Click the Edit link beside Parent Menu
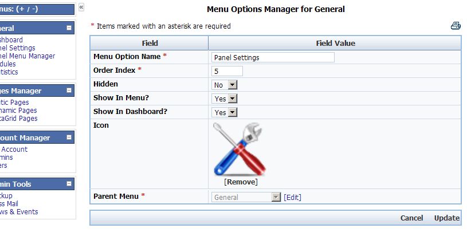Viewport: 467px width, 232px height. point(292,197)
